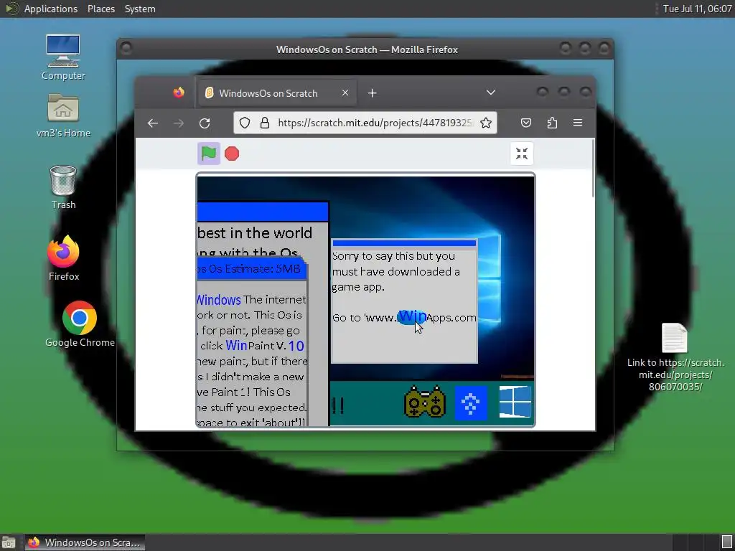Select the Google Chrome desktop icon
The width and height of the screenshot is (735, 551).
[x=80, y=324]
